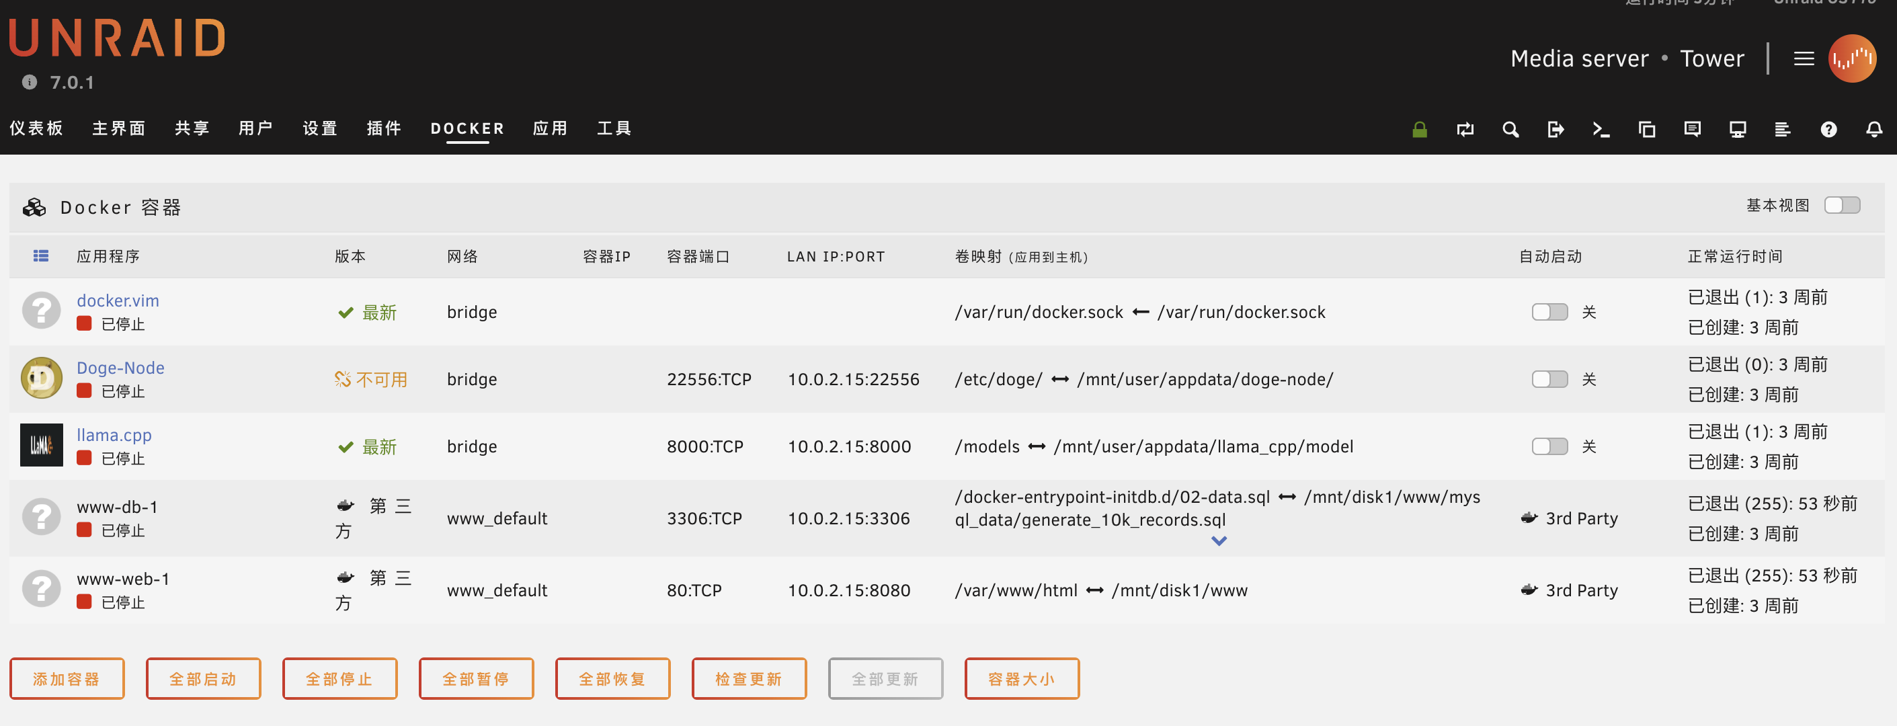Click the monitor info toolbar icon
The image size is (1897, 726).
pyautogui.click(x=1737, y=130)
